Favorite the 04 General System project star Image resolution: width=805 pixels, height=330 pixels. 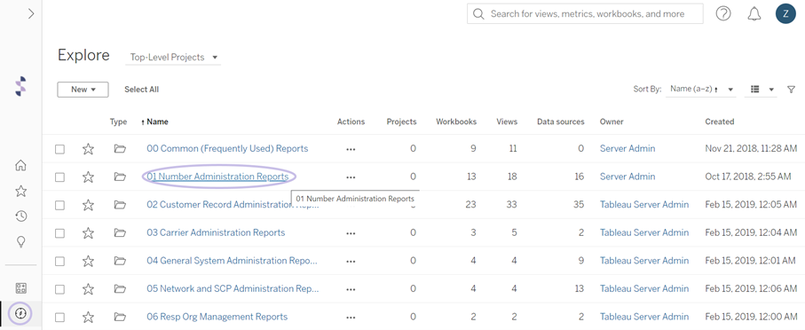point(88,261)
